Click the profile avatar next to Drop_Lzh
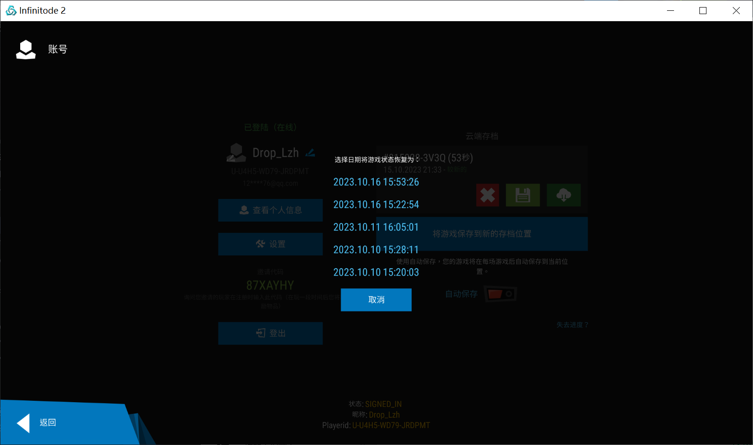This screenshot has width=753, height=445. pyautogui.click(x=236, y=153)
